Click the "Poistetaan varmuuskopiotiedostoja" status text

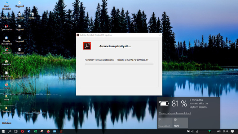point(100,60)
